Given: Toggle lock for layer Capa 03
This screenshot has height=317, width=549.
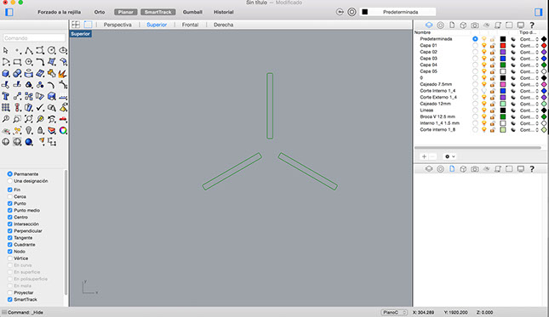Looking at the screenshot, I should click(x=492, y=59).
